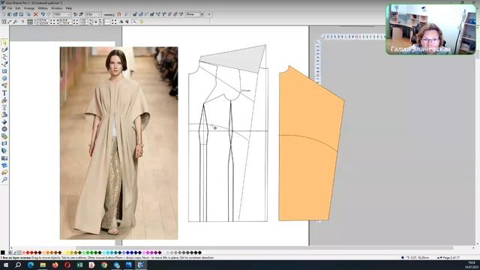Select the Freehand and Brush tool

[x=4, y=49]
